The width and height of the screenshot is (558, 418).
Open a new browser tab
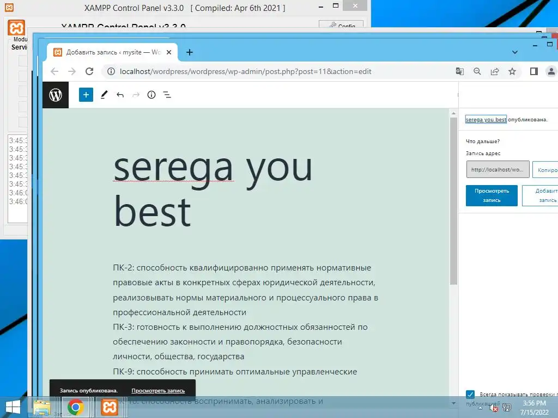point(189,52)
